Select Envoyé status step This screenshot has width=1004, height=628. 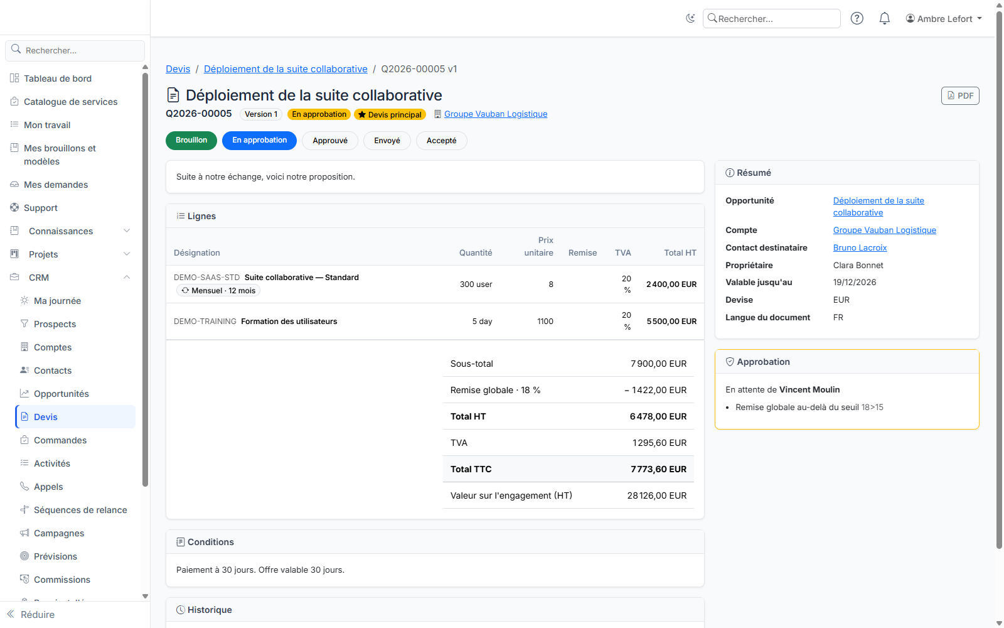point(387,141)
